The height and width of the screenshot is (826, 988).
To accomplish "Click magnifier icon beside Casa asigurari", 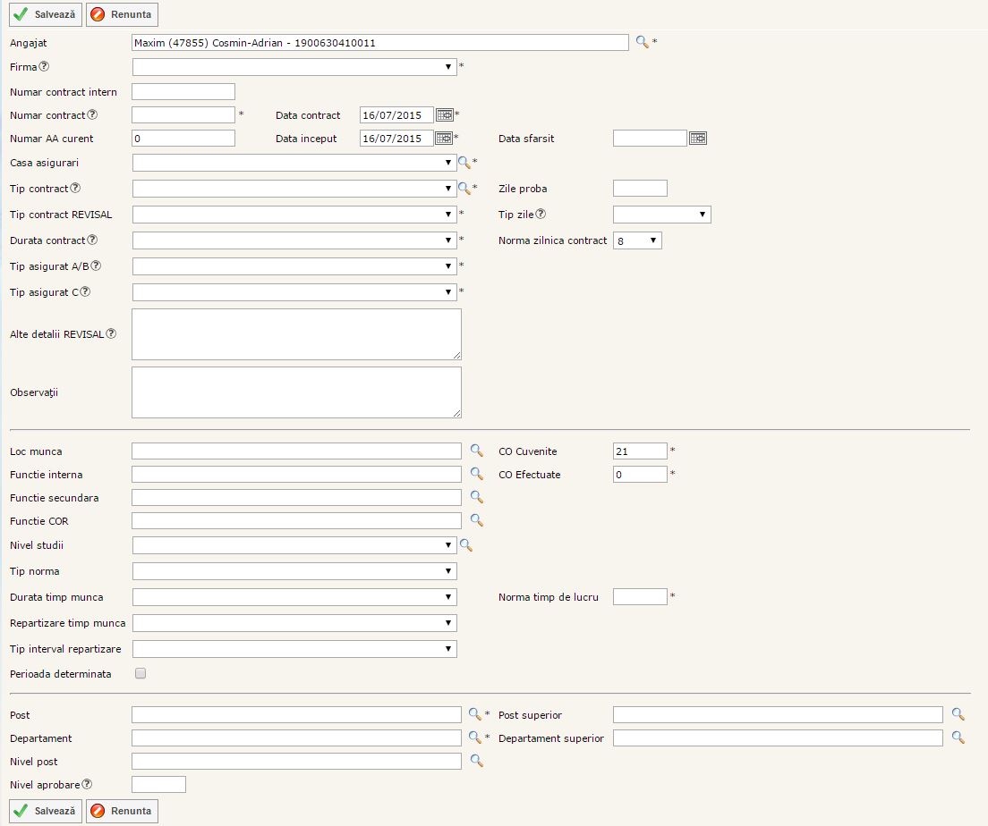I will click(464, 163).
